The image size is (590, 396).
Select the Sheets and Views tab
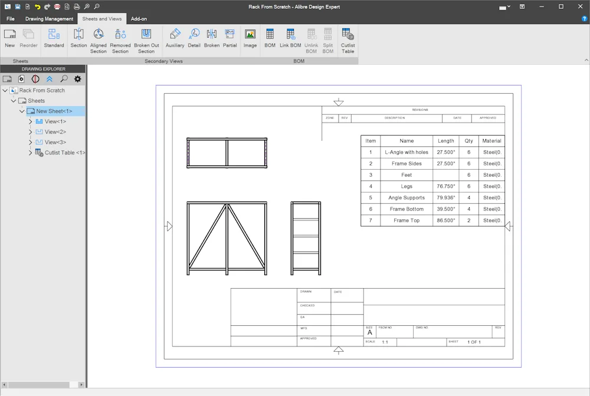[102, 18]
